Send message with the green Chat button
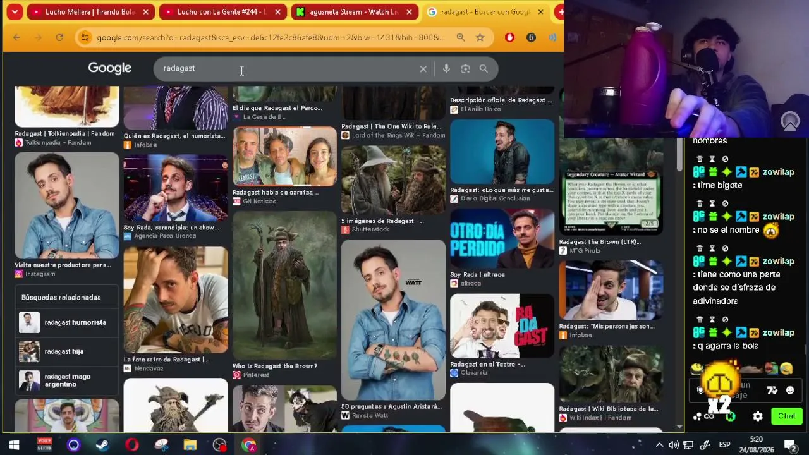The height and width of the screenshot is (455, 809). point(787,416)
